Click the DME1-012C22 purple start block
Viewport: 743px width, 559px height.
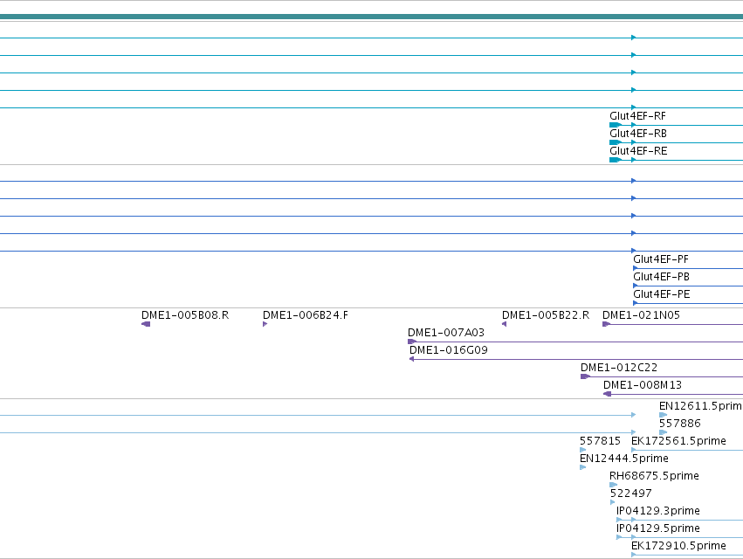585,377
